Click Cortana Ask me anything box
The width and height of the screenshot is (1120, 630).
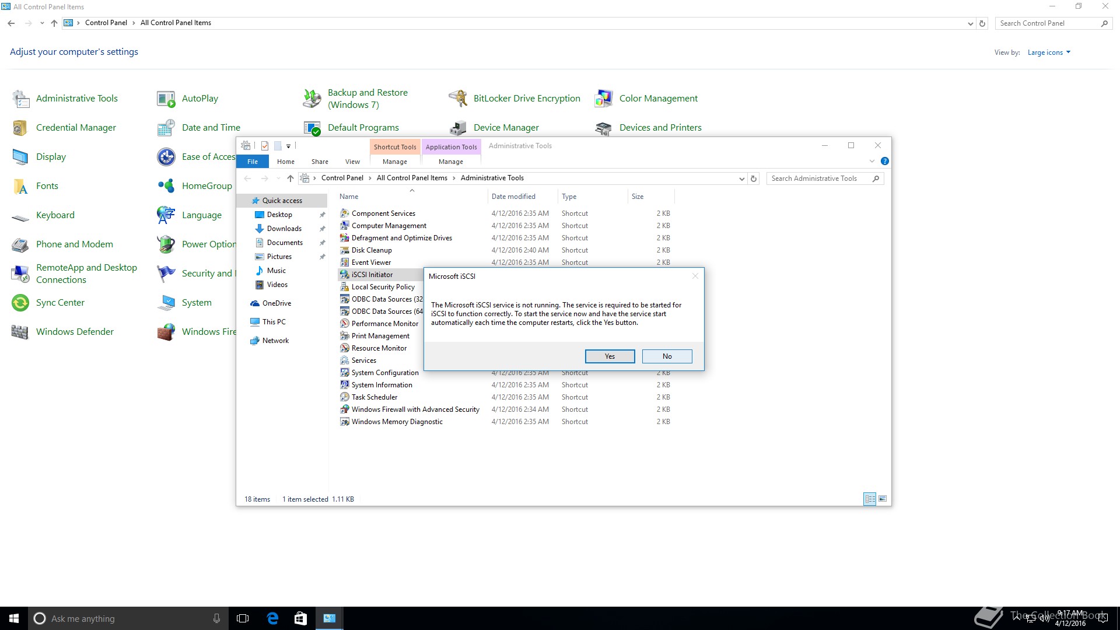point(128,618)
